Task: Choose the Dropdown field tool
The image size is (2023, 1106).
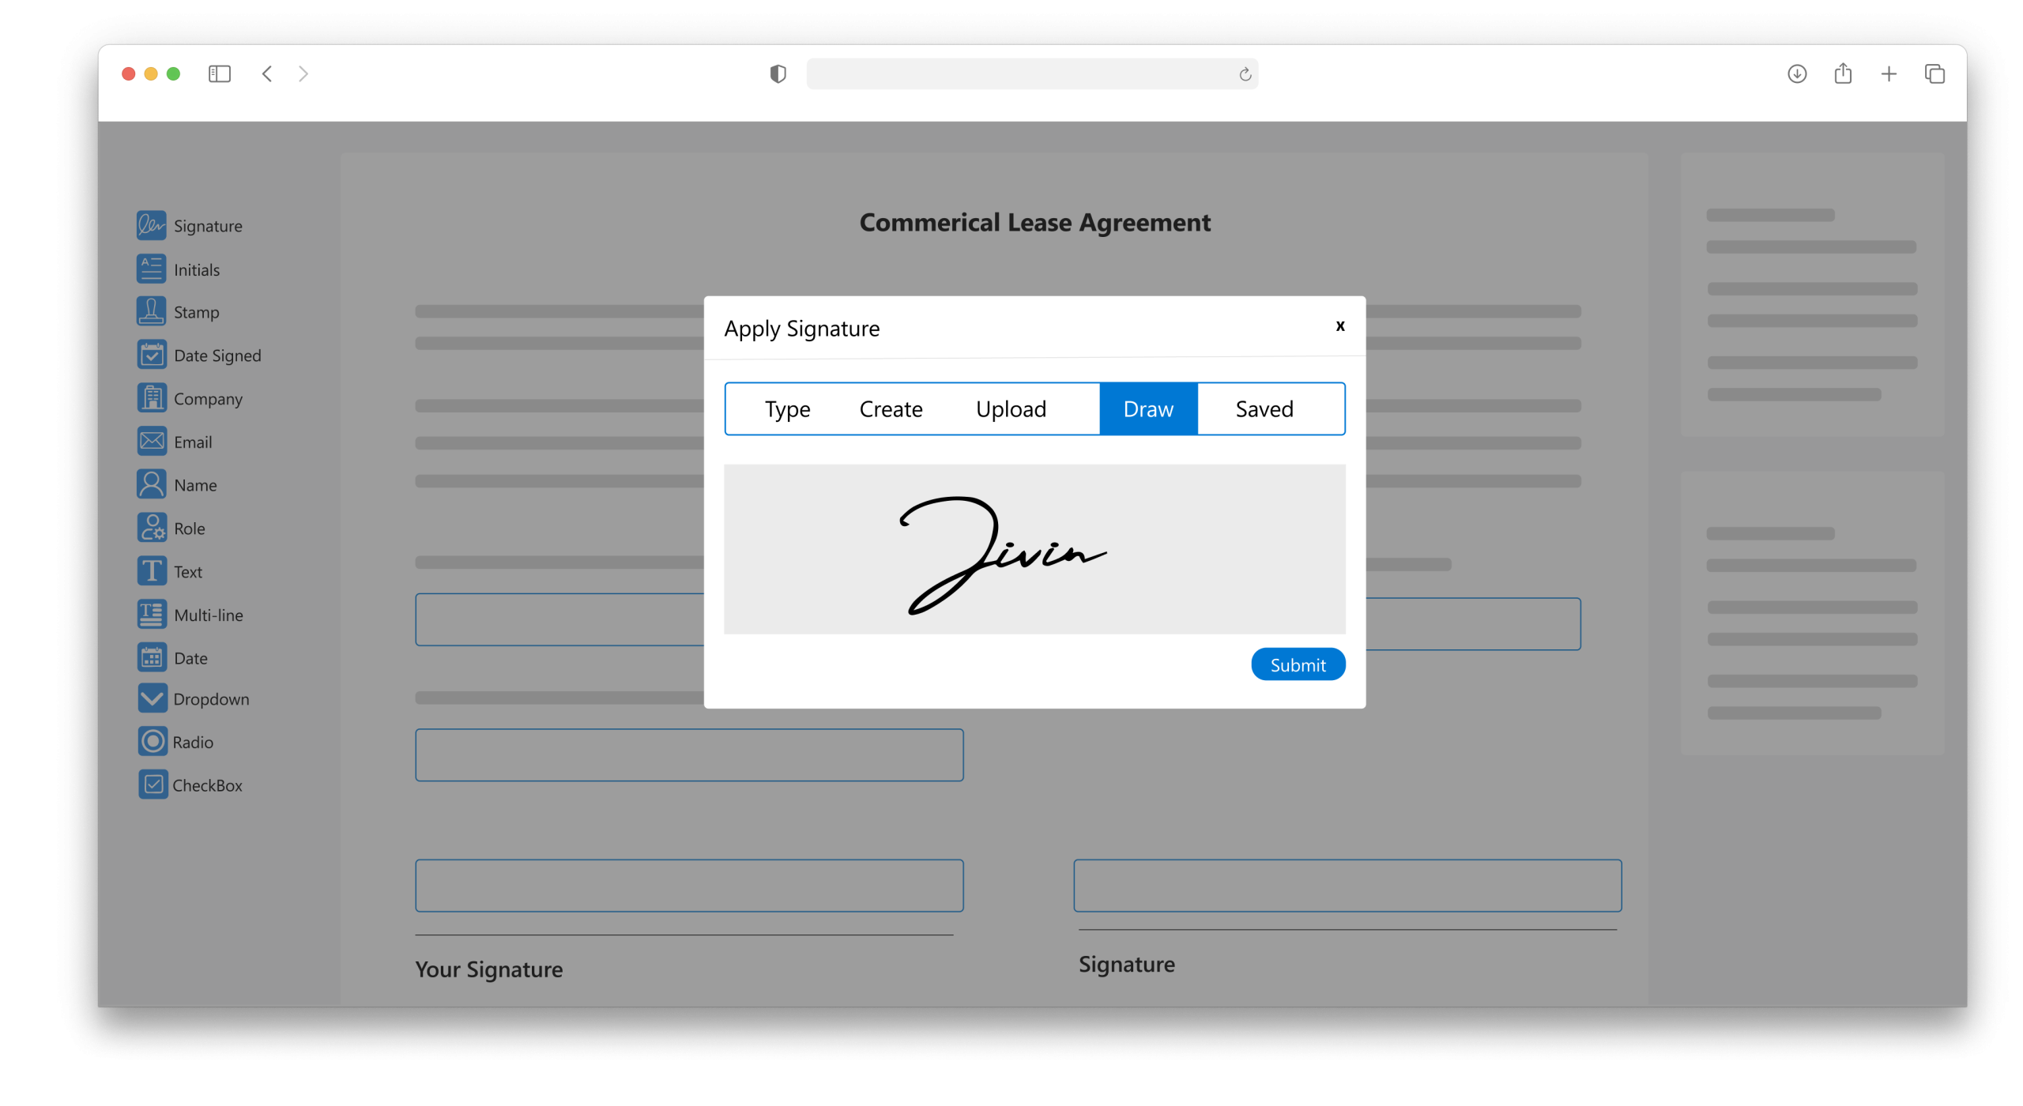Action: [153, 698]
